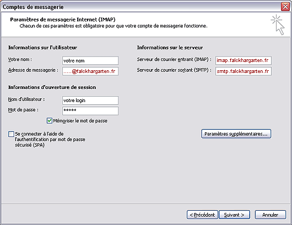This screenshot has width=292, height=225.
Task: Select the IMAP incoming server field
Action: (x=244, y=60)
